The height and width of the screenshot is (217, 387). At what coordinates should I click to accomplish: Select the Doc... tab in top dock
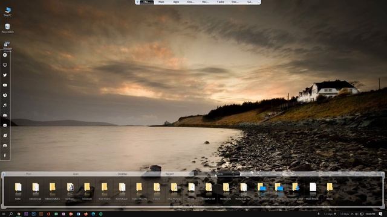tap(235, 2)
